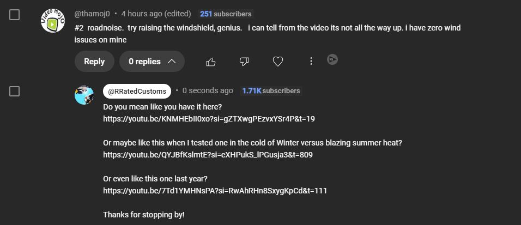521x225 pixels.
Task: Collapse the 0 replies thread
Action: click(152, 62)
